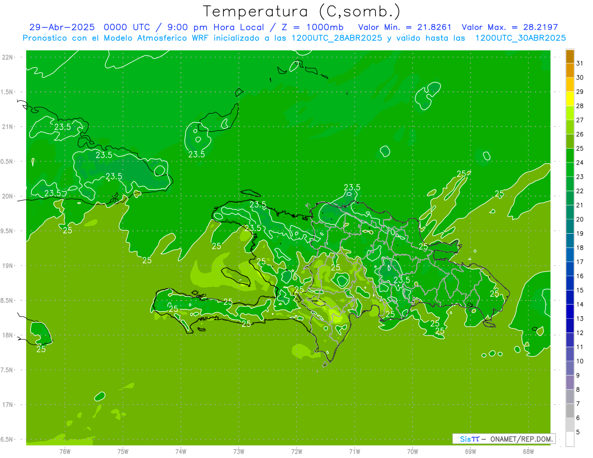This screenshot has height=458, width=593.
Task: Click the '73W' longitude axis label
Action: [x=239, y=452]
